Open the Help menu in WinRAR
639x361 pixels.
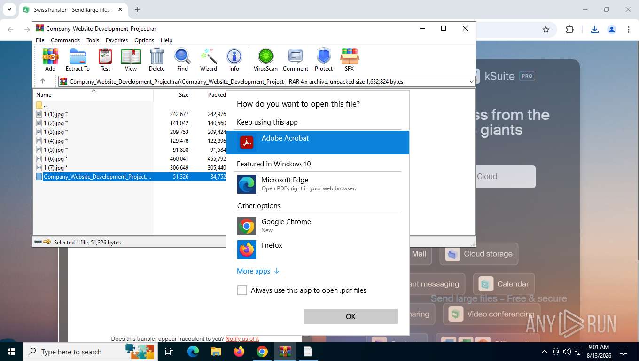(166, 40)
